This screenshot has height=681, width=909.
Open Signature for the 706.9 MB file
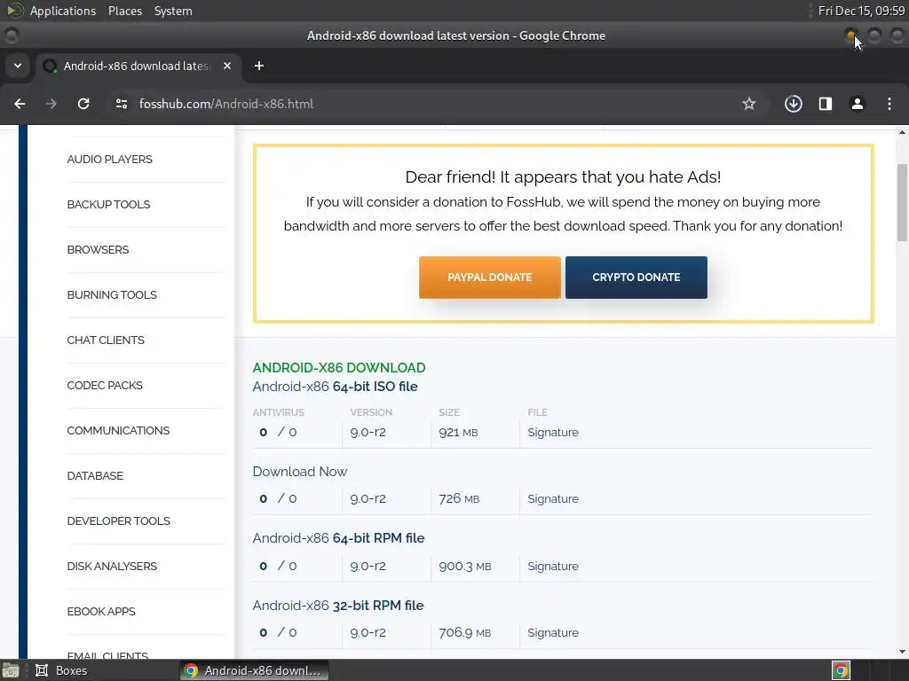(x=553, y=632)
